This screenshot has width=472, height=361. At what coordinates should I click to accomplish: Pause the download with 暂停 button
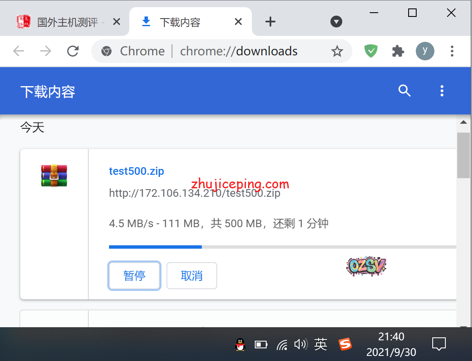[134, 276]
